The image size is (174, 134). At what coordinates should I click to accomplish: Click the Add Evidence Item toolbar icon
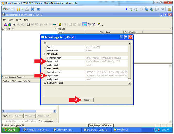pyautogui.click(x=5, y=24)
